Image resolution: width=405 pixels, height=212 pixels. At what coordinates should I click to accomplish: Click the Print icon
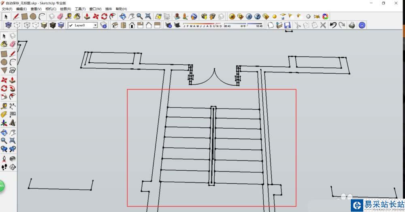click(352, 25)
